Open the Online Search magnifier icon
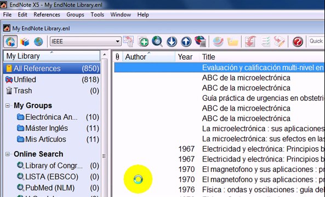Screen dimensions: 325x197 click(x=157, y=42)
